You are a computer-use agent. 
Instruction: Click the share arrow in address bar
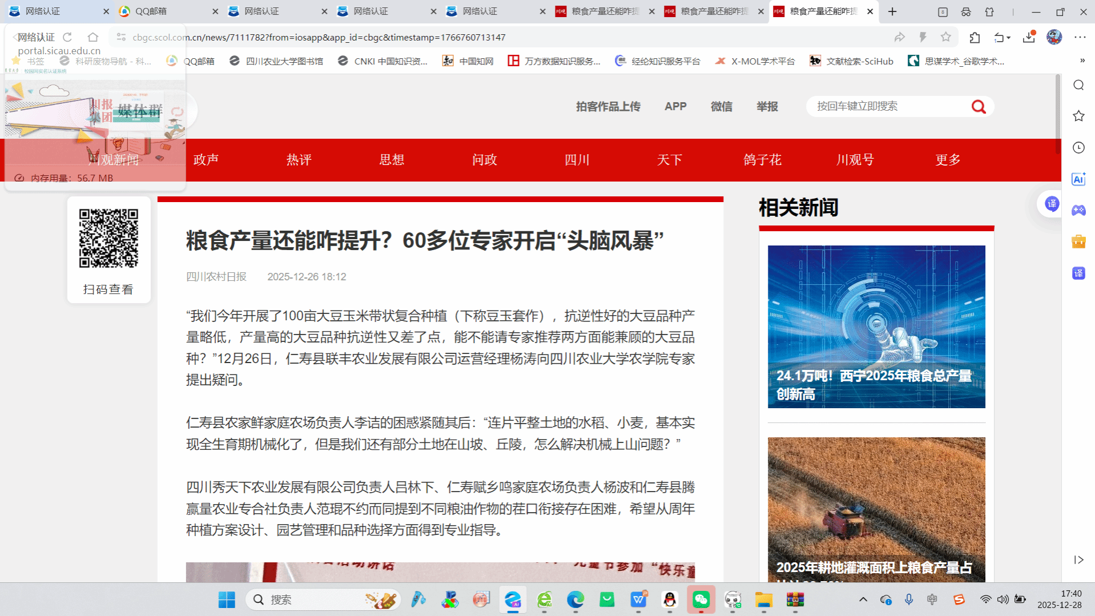click(x=899, y=38)
